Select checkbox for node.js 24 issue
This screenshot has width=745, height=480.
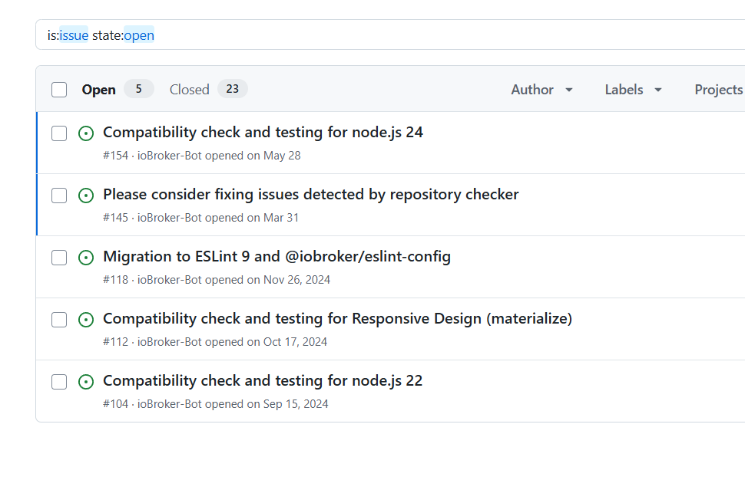point(59,133)
